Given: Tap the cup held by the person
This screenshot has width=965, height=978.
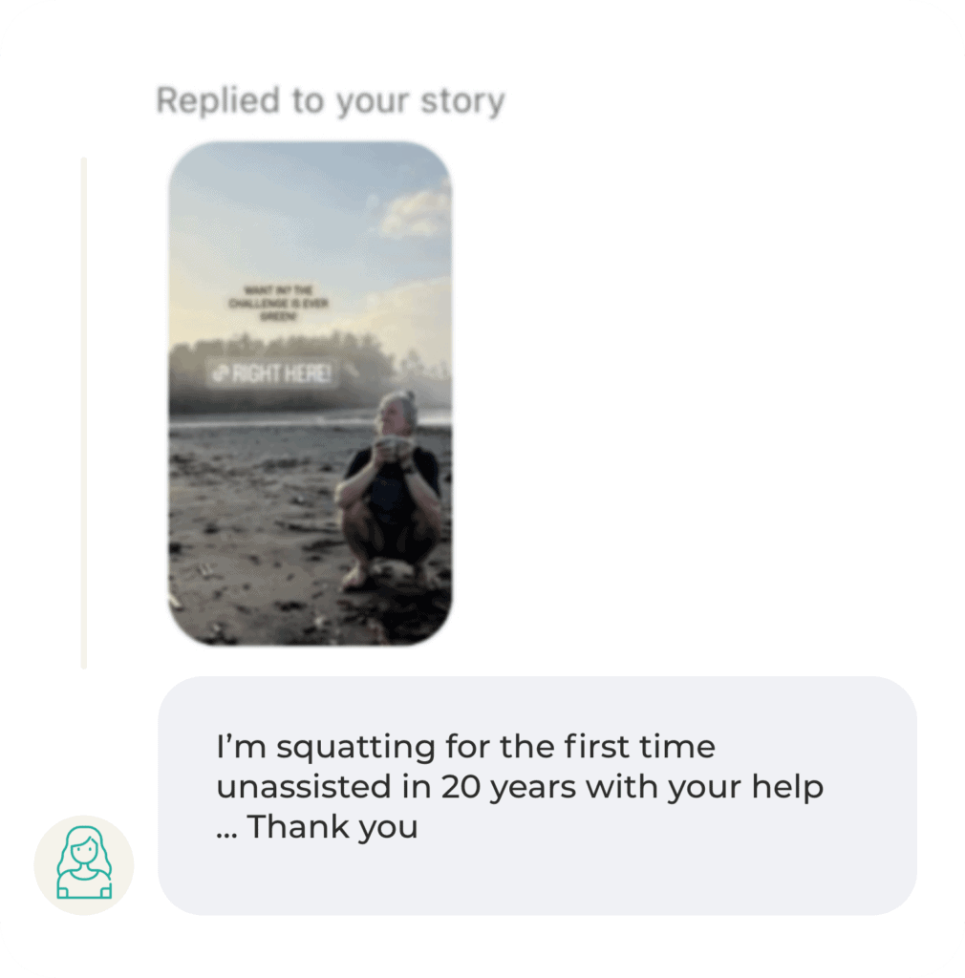Looking at the screenshot, I should tap(392, 445).
